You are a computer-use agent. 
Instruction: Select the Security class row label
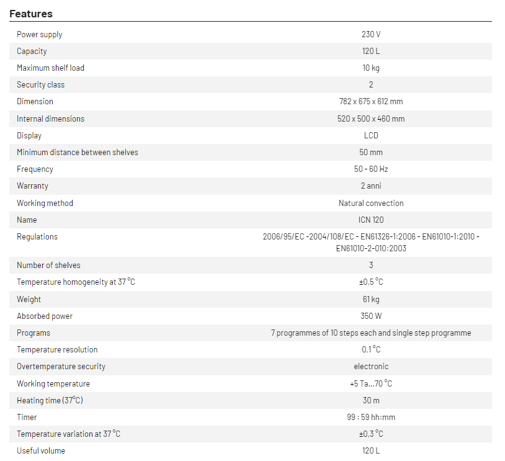(x=40, y=85)
